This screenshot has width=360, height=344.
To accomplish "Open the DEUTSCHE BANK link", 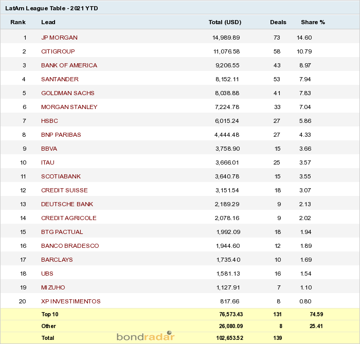I will pos(67,204).
